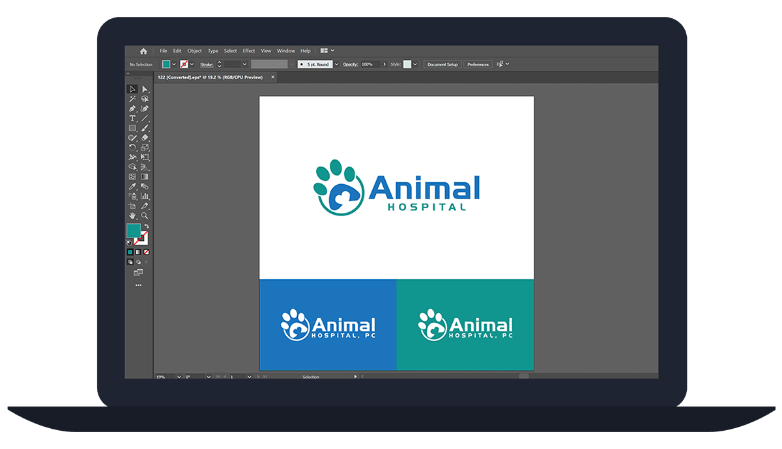Open the stroke weight dropdown

[x=244, y=64]
